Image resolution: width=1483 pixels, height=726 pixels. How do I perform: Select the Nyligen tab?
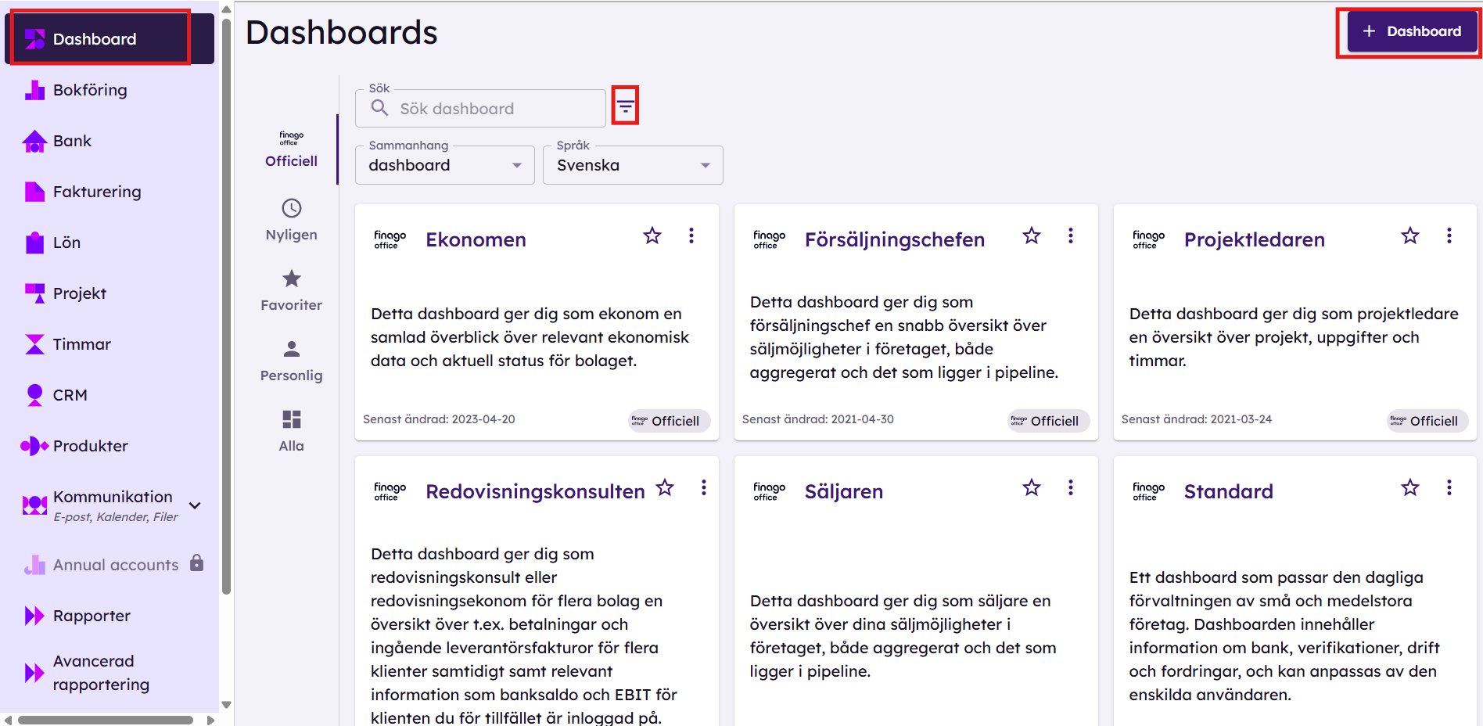tap(291, 220)
